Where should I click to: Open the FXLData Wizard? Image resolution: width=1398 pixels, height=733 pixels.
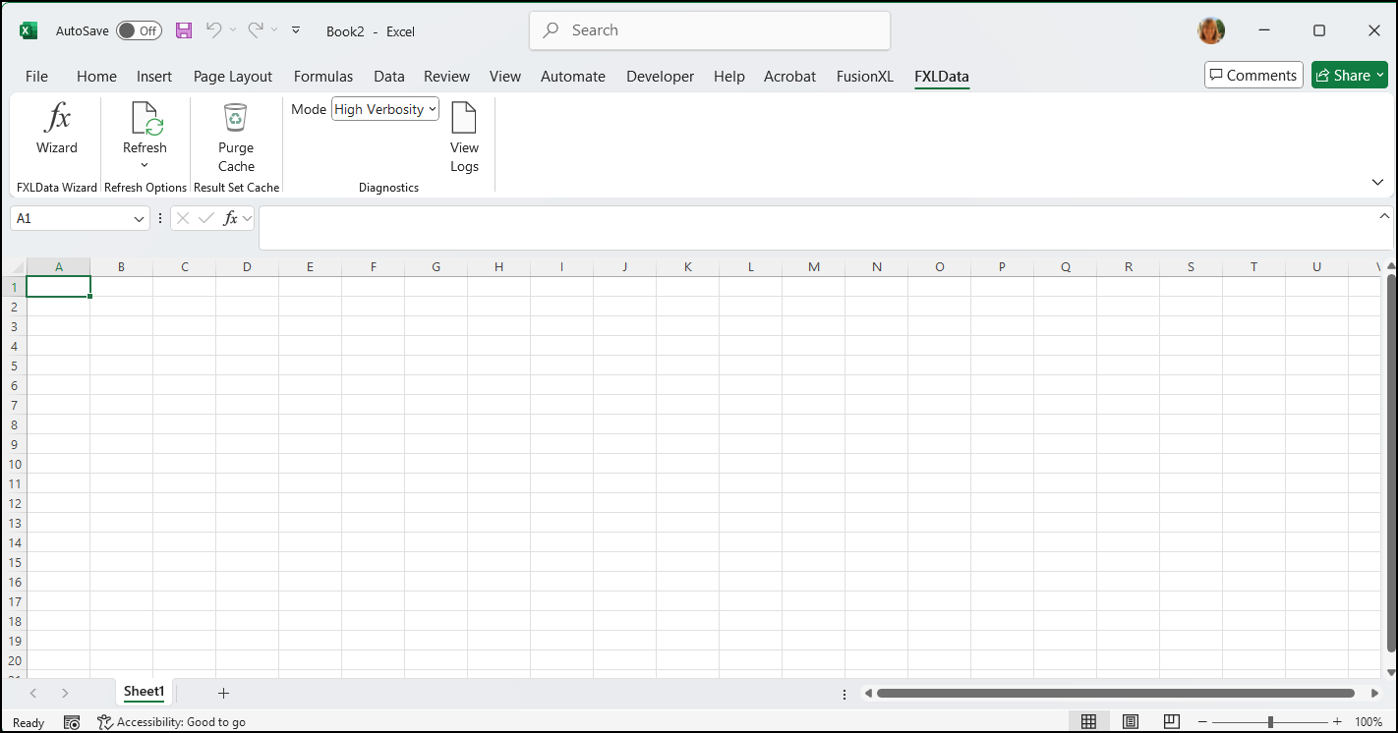coord(57,130)
